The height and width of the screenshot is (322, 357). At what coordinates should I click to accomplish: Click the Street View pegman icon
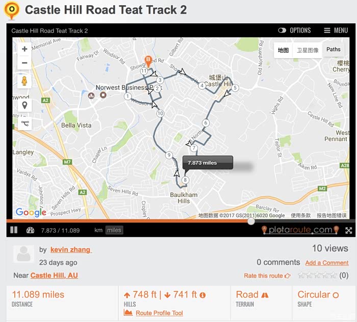point(24,81)
